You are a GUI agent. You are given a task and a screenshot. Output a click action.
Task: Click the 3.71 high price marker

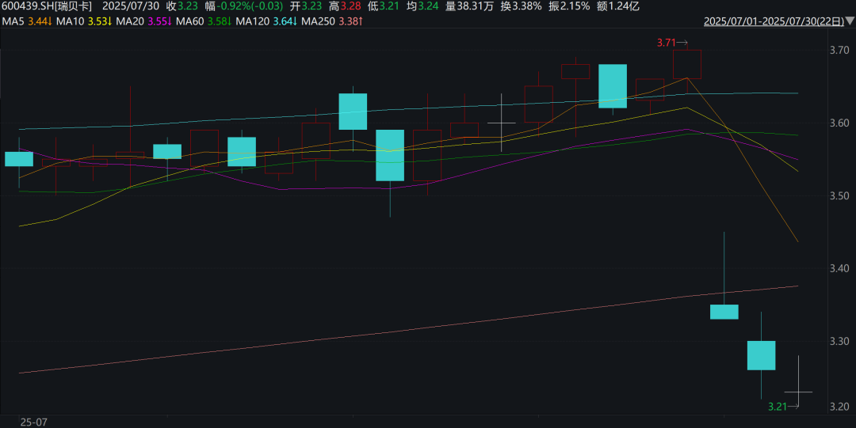(671, 43)
